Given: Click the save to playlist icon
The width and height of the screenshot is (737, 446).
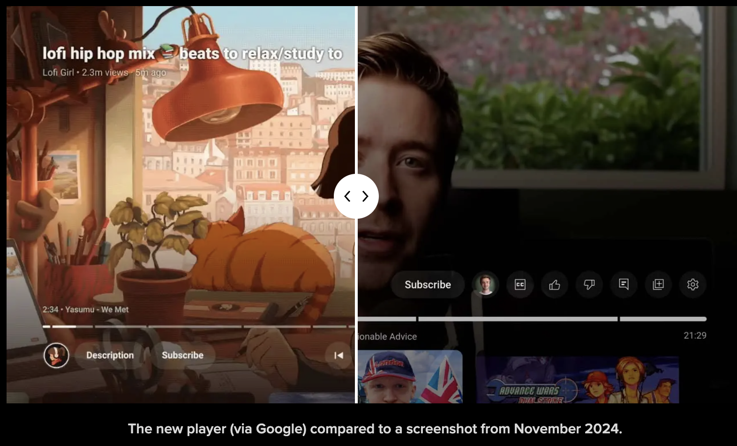Looking at the screenshot, I should coord(658,284).
